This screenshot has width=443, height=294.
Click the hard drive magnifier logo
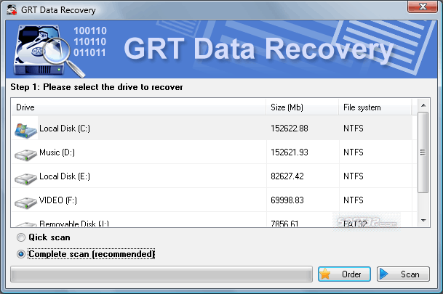pos(48,51)
